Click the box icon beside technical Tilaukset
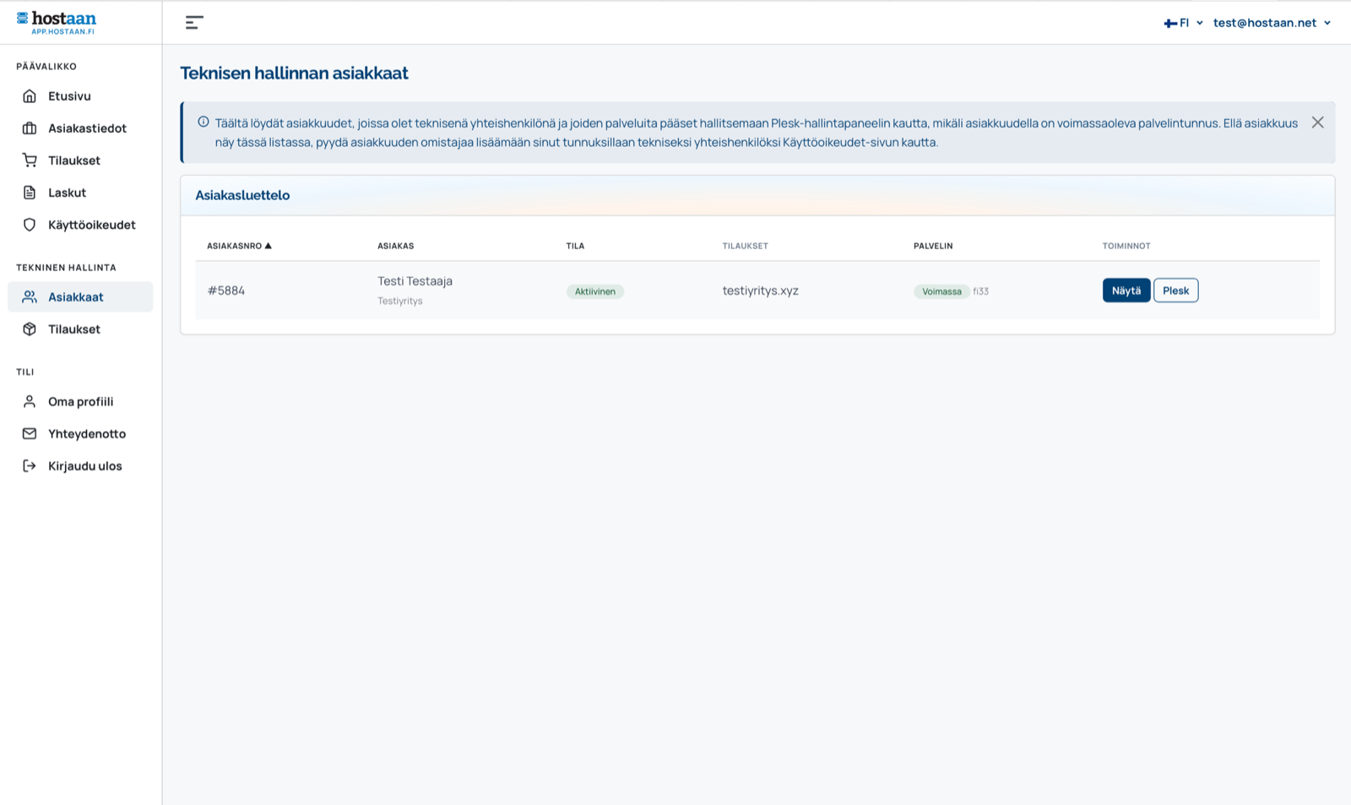The height and width of the screenshot is (805, 1351). point(30,329)
